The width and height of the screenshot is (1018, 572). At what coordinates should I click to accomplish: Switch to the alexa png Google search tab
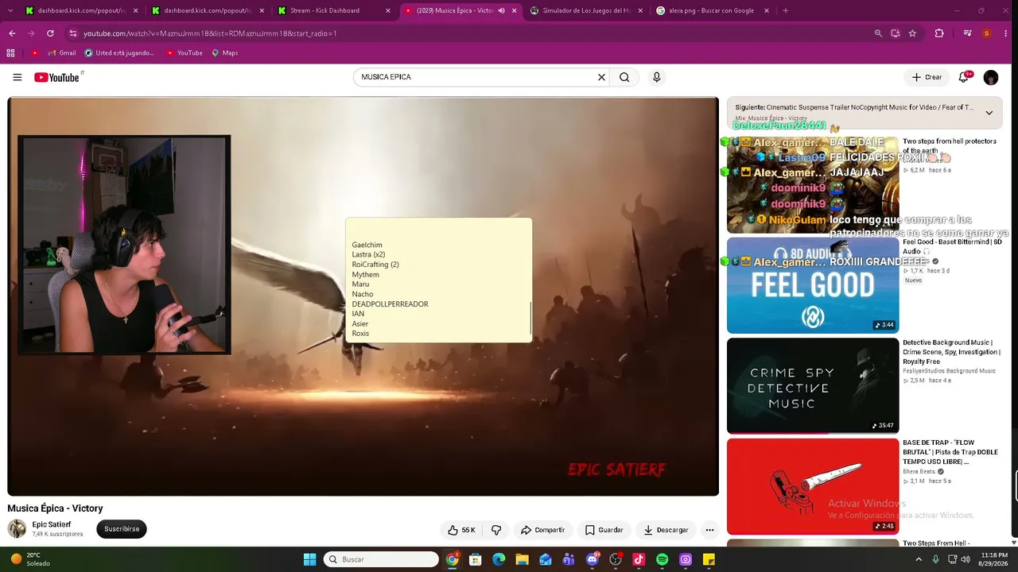[x=713, y=10]
